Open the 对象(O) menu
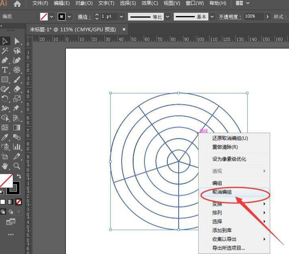Screen dimensions: 289x254 pyautogui.click(x=84, y=3)
